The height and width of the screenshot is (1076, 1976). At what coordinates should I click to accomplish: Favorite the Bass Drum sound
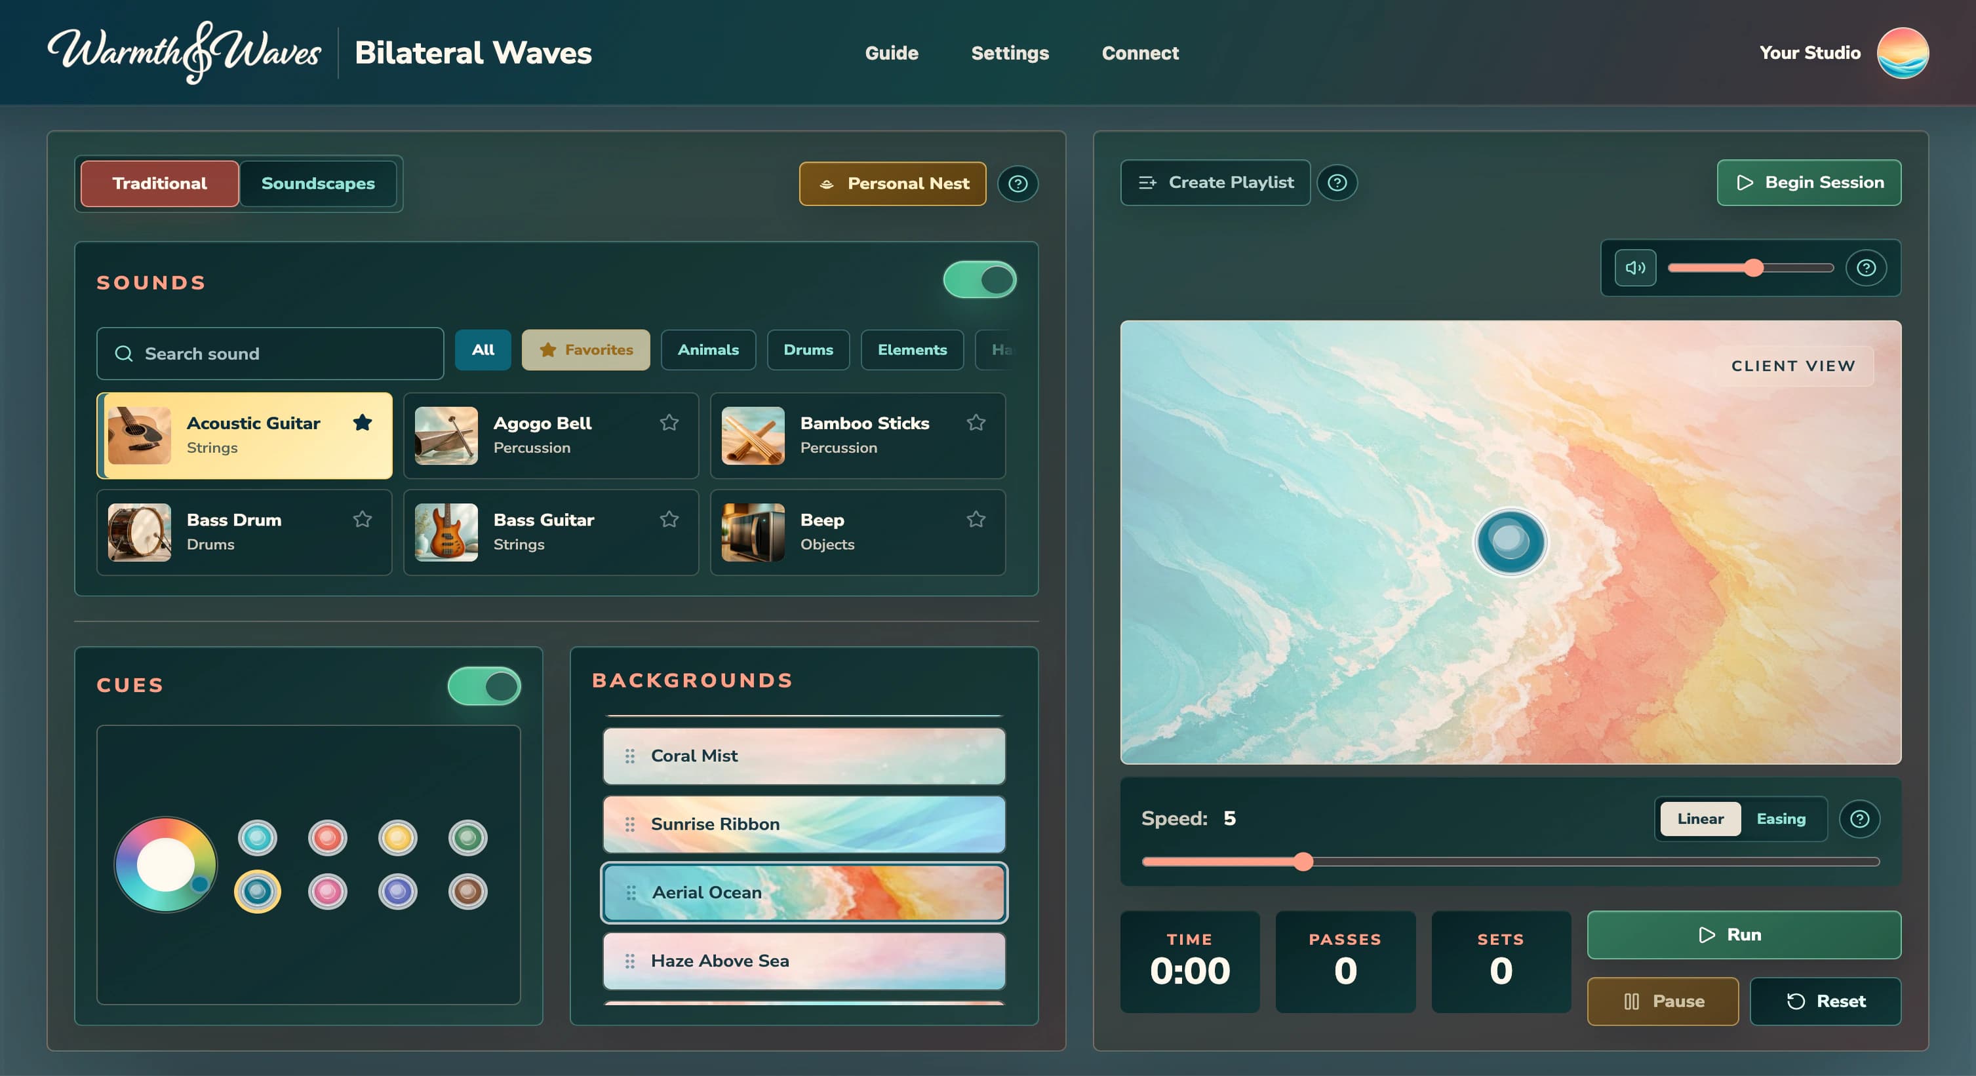[x=362, y=519]
